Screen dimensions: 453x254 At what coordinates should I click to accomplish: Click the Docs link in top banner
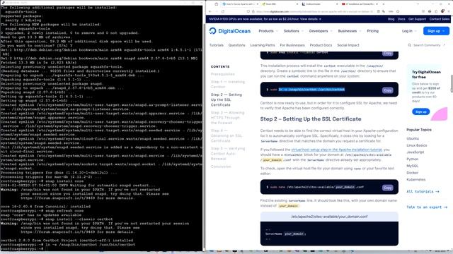click(x=401, y=19)
